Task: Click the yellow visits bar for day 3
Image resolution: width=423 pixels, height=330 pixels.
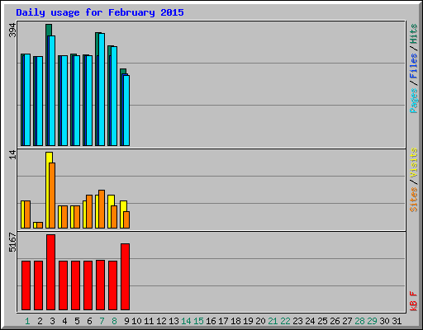Action: tap(48, 190)
